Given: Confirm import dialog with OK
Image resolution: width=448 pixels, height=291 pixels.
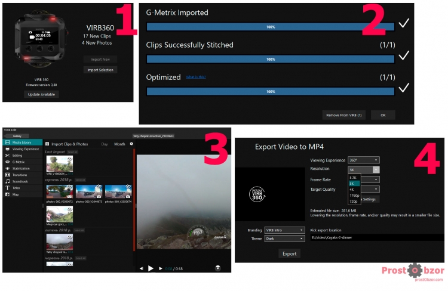Looking at the screenshot, I should click(x=383, y=115).
